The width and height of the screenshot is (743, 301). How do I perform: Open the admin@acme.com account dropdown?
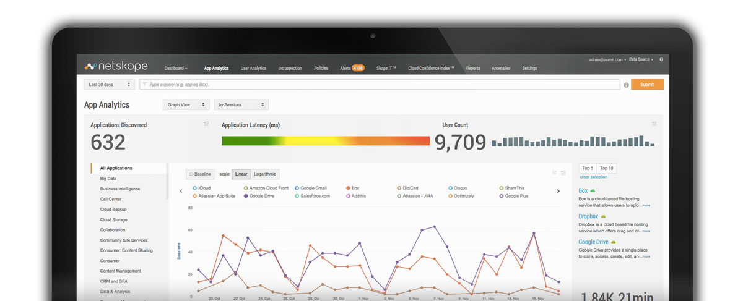(x=607, y=59)
